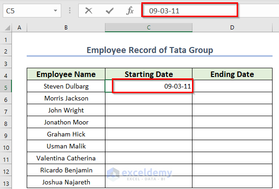
Task: Select the Starting Date cell for John Wright
Action: tap(149, 110)
